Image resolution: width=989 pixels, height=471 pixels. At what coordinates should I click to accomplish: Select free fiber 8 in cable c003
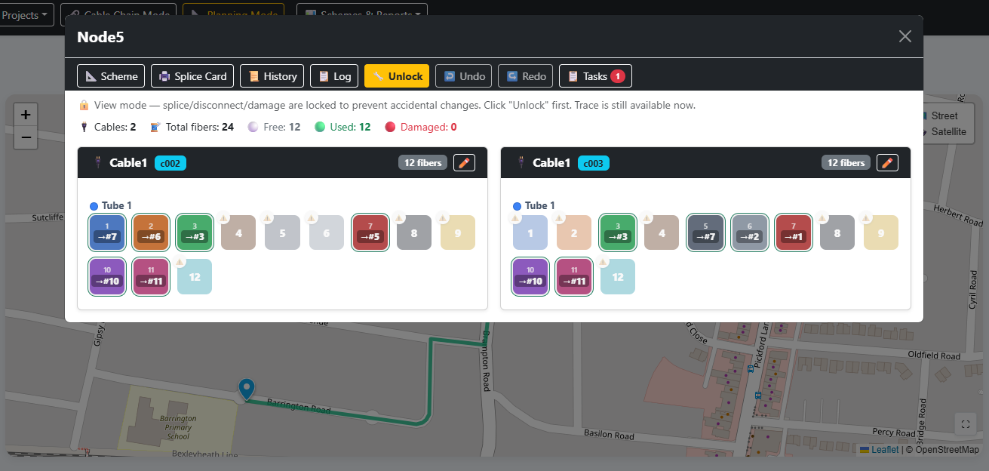pos(837,232)
